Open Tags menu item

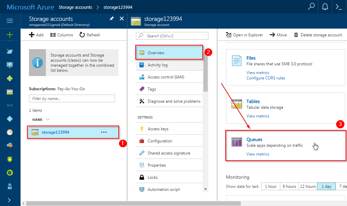169,89
